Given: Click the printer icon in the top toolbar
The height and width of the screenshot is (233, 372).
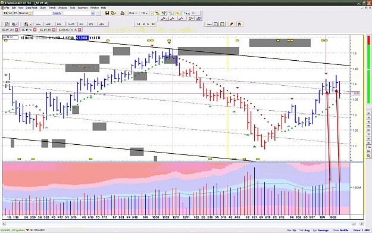Looking at the screenshot, I should tap(123, 13).
